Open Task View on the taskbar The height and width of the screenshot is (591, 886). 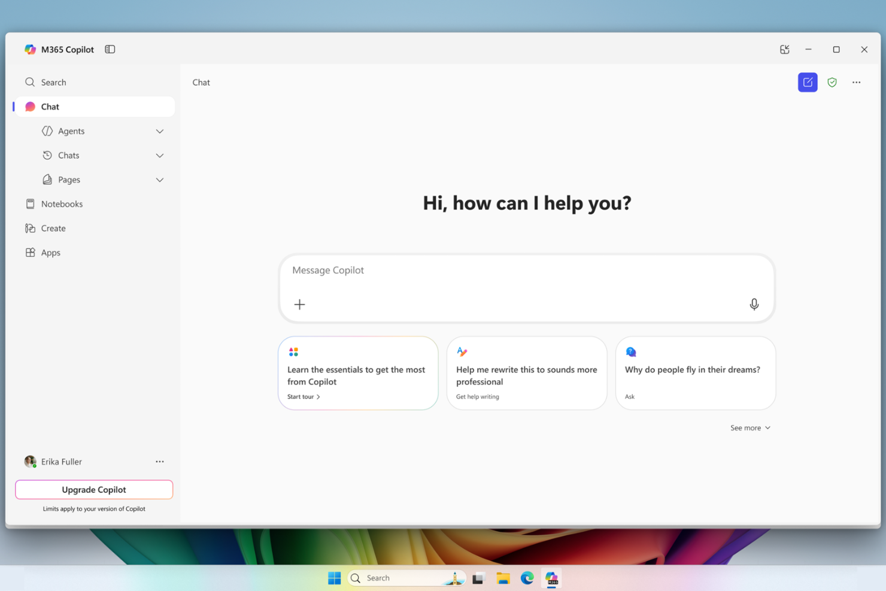click(478, 578)
